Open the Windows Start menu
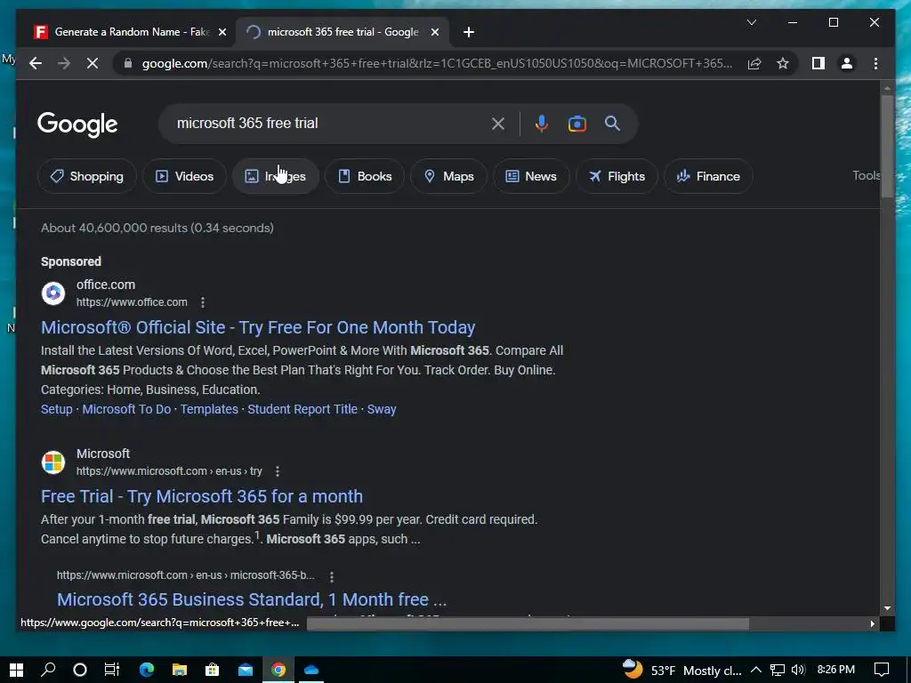 16,670
